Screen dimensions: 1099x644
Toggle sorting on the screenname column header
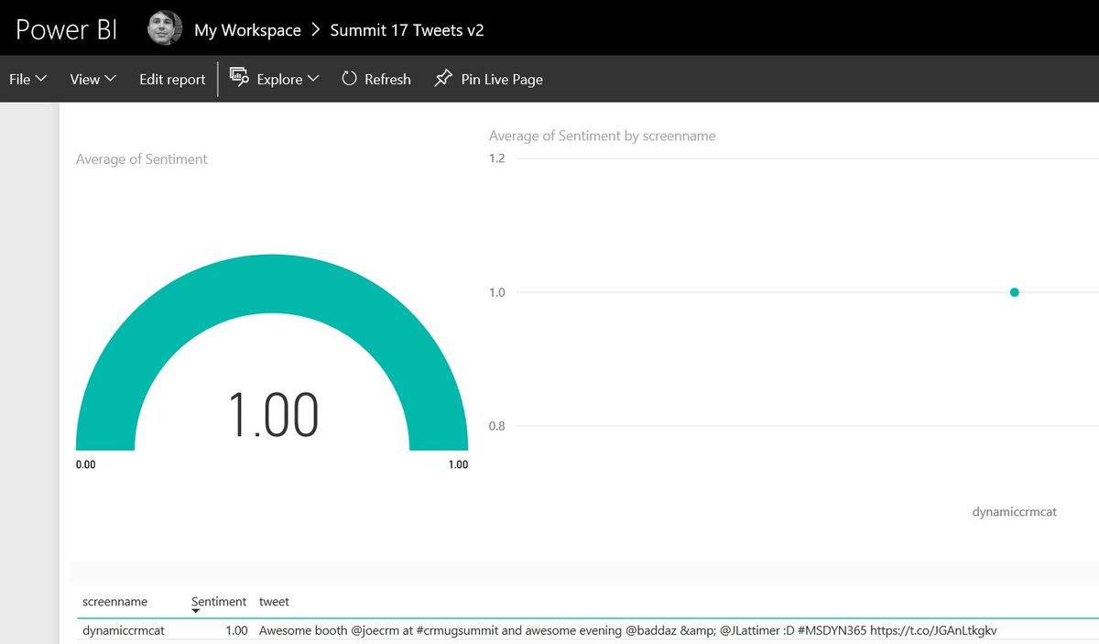tap(114, 602)
